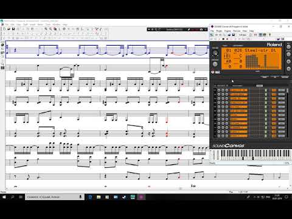Click the level bar at end of part 01 row
292x219 pixels.
coord(281,90)
